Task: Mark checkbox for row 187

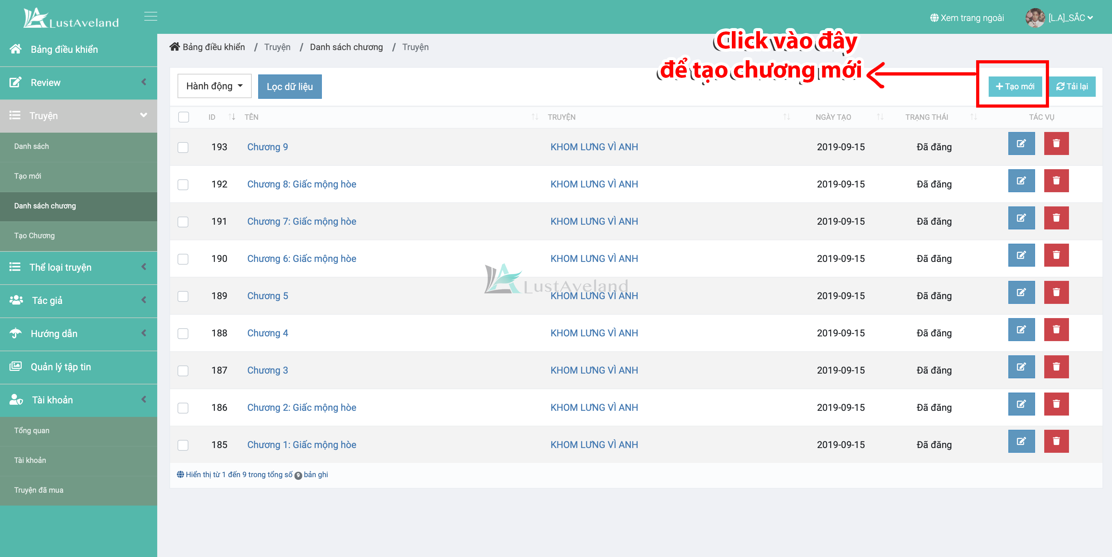Action: pyautogui.click(x=183, y=371)
